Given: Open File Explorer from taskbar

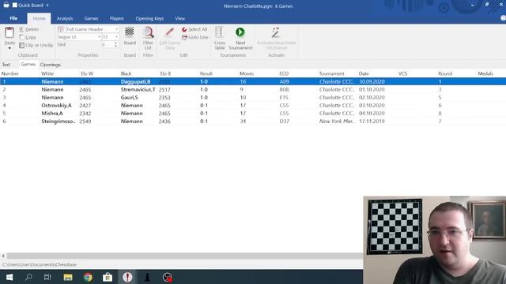Looking at the screenshot, I should pyautogui.click(x=68, y=277).
